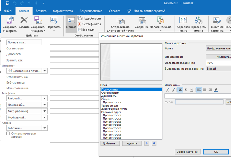
Task: Click the Полное имя button
Action: coord(24,42)
